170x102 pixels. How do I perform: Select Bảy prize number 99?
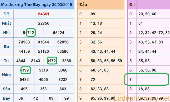[66, 98]
